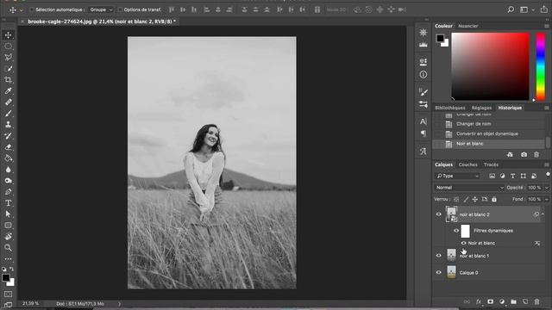This screenshot has width=552, height=310.
Task: Toggle lock all for the layer
Action: click(494, 199)
